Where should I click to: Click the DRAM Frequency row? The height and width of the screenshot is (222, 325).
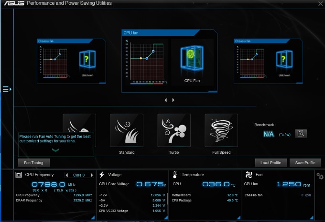[54, 201]
